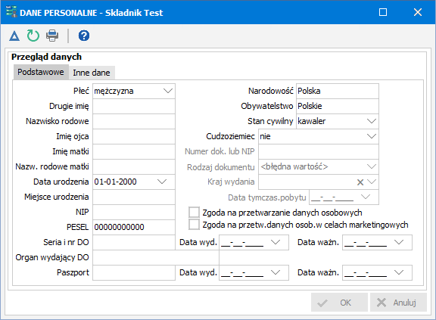Screen dimensions: 436x320
Task: Click the Imię matki input field
Action: 134,151
